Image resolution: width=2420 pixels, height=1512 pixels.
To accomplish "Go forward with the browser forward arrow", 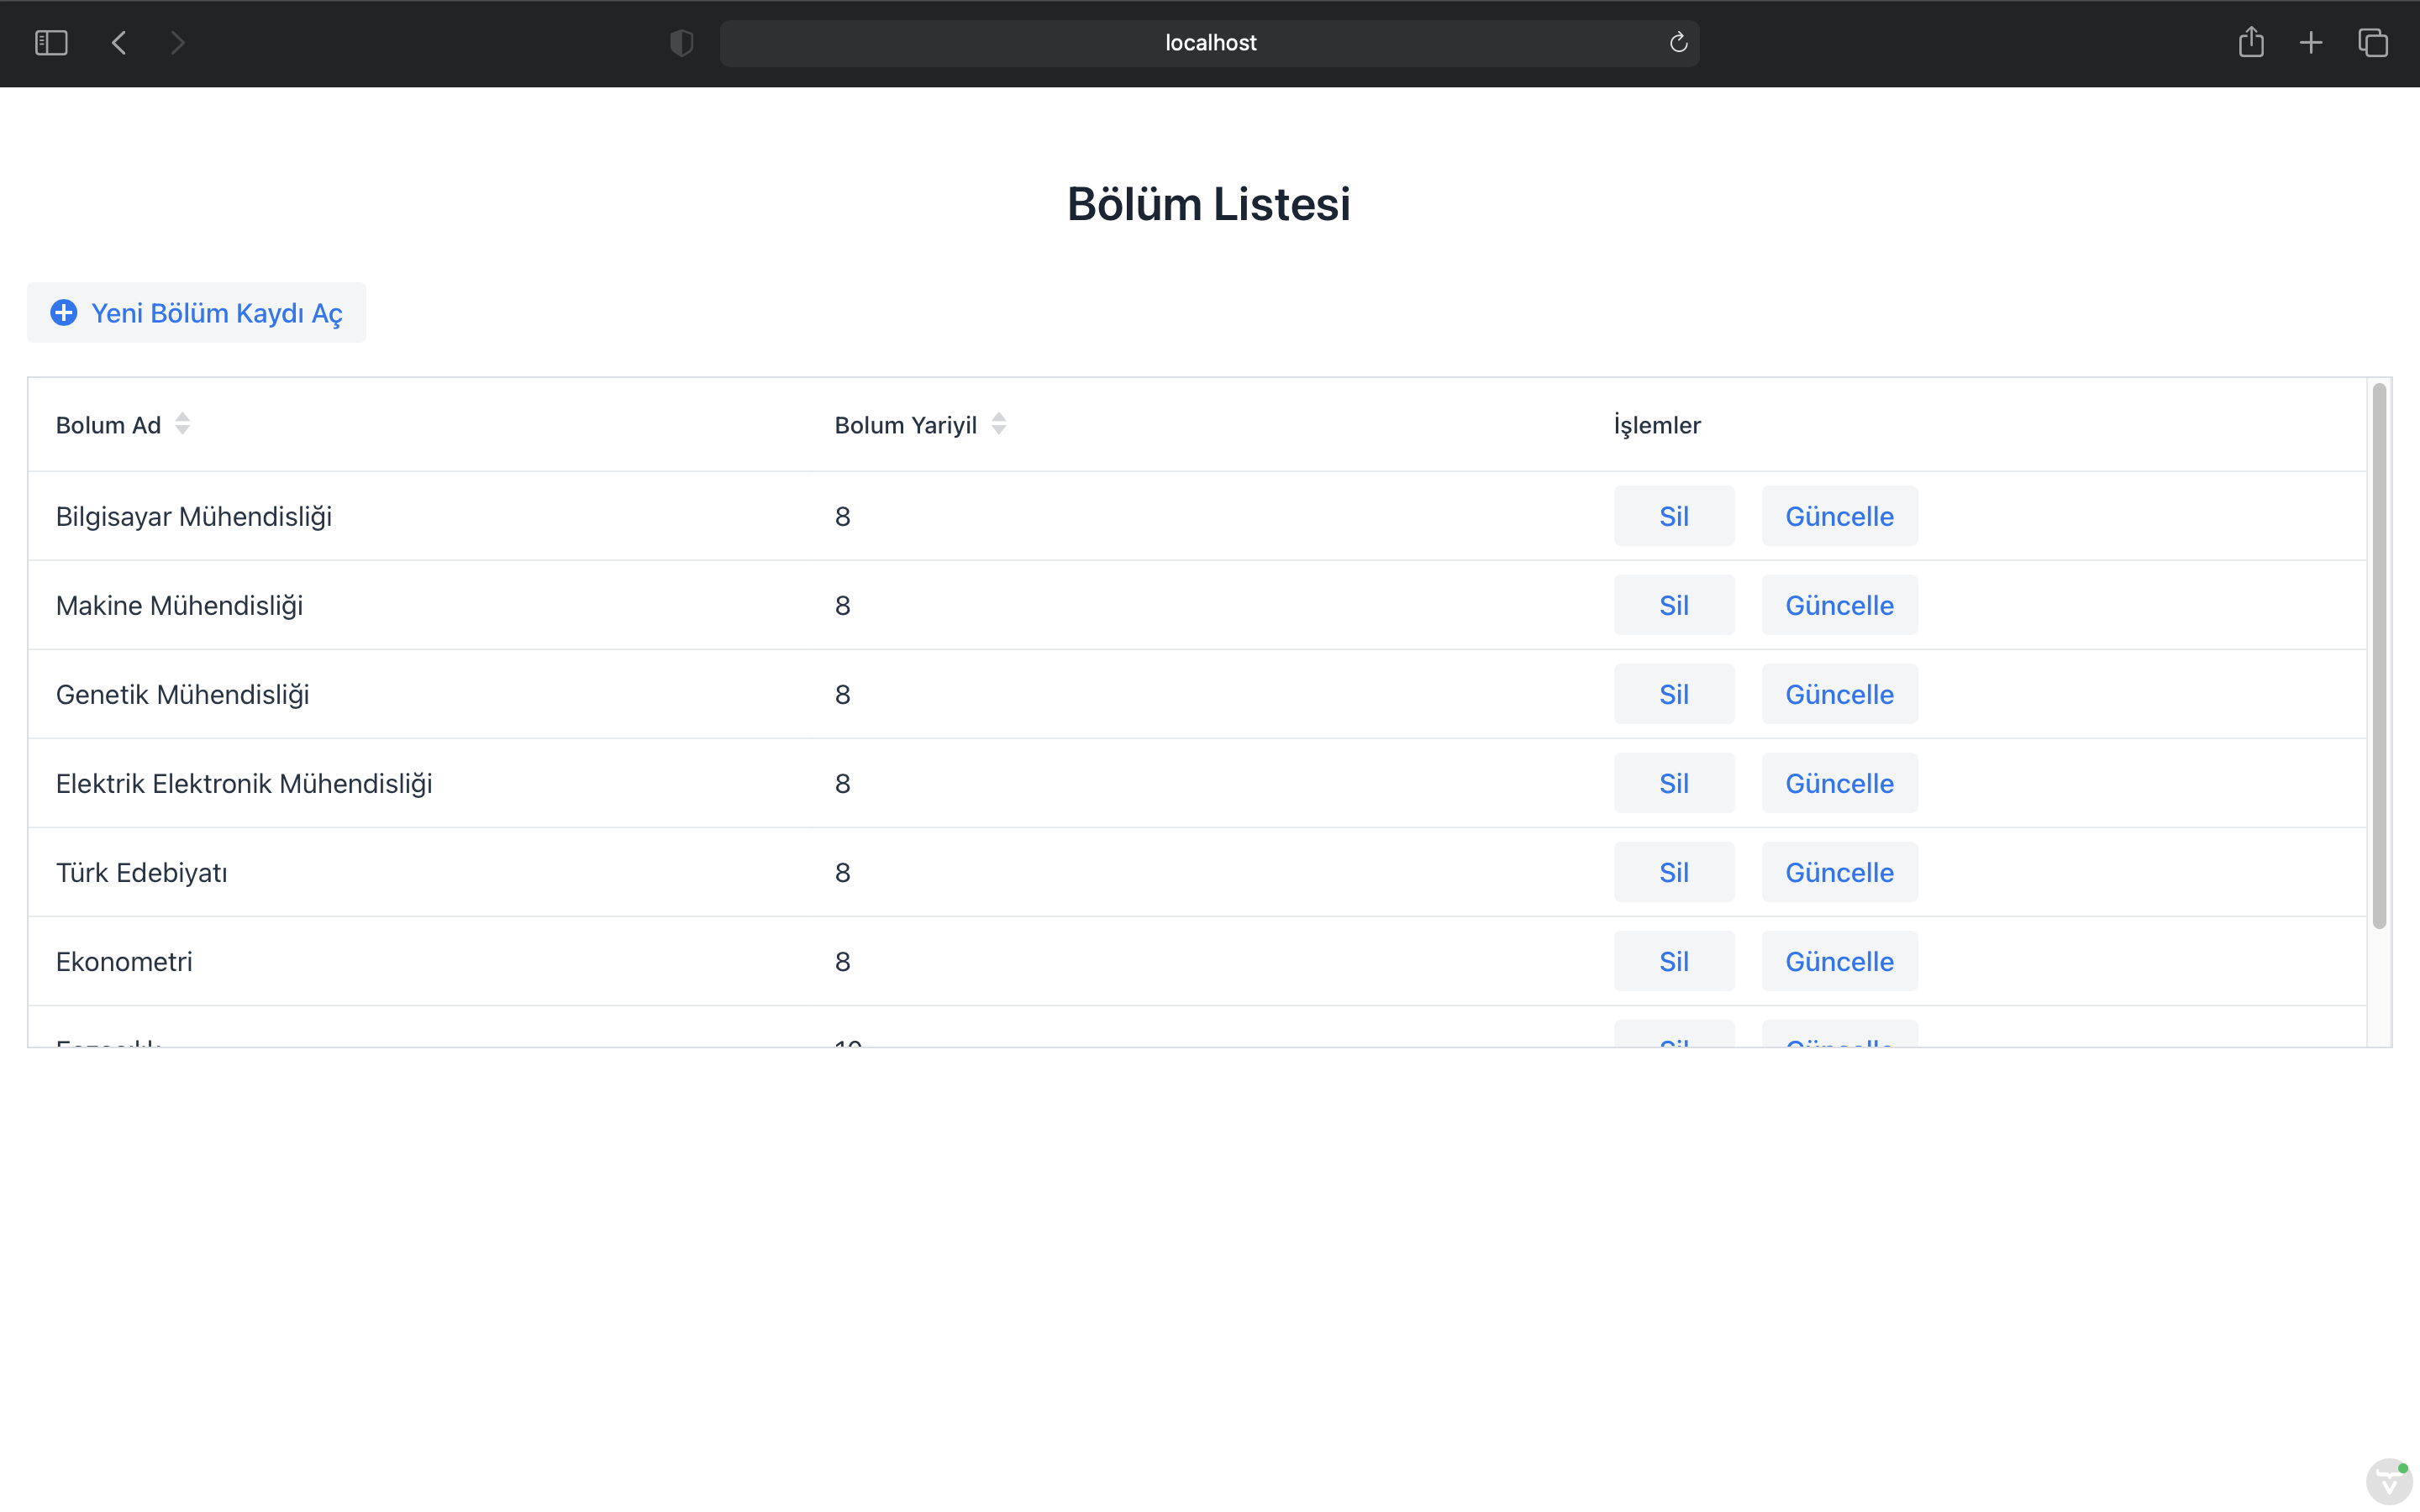I will tap(177, 43).
